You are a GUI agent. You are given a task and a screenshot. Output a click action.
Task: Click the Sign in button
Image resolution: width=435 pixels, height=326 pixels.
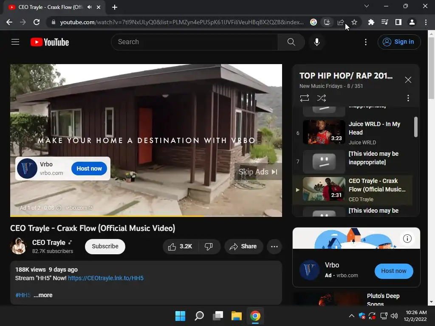399,42
